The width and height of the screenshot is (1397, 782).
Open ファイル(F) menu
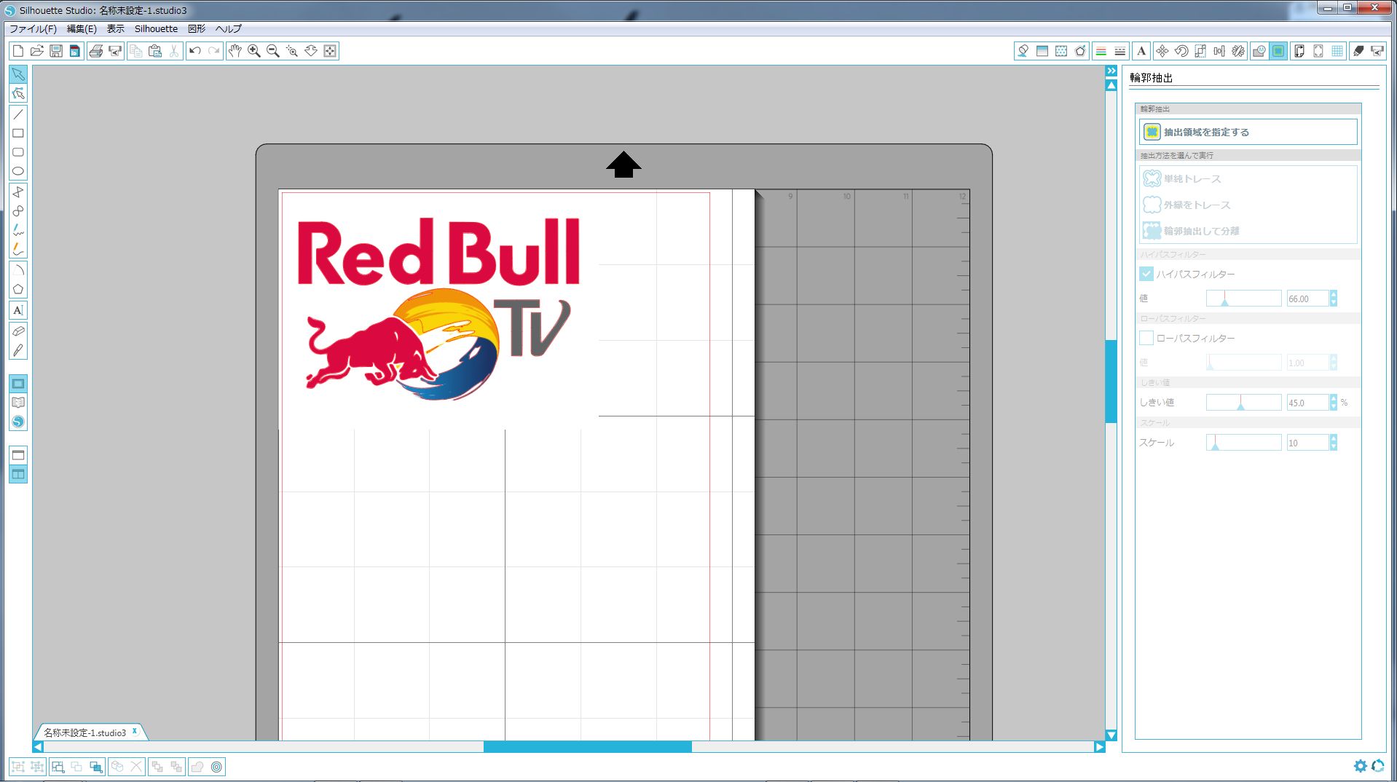[x=33, y=29]
